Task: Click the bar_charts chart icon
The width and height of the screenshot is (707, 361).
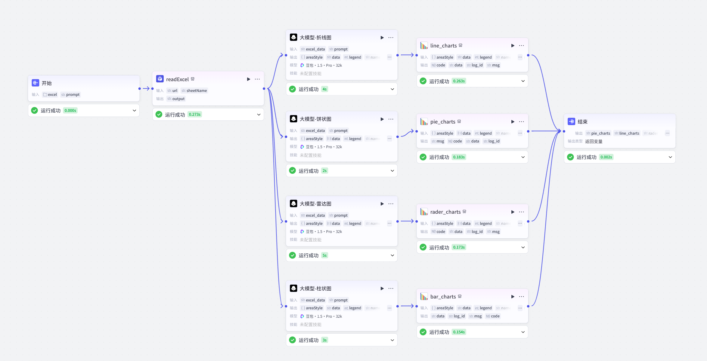Action: 424,296
